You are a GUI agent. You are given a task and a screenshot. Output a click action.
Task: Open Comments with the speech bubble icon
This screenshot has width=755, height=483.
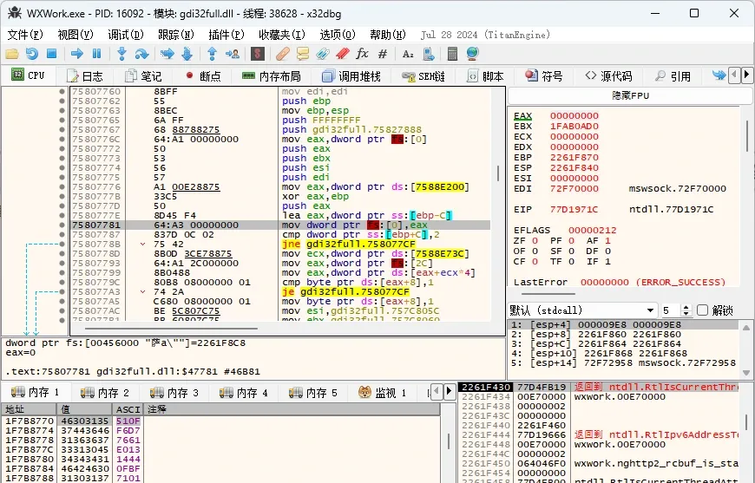pos(303,54)
